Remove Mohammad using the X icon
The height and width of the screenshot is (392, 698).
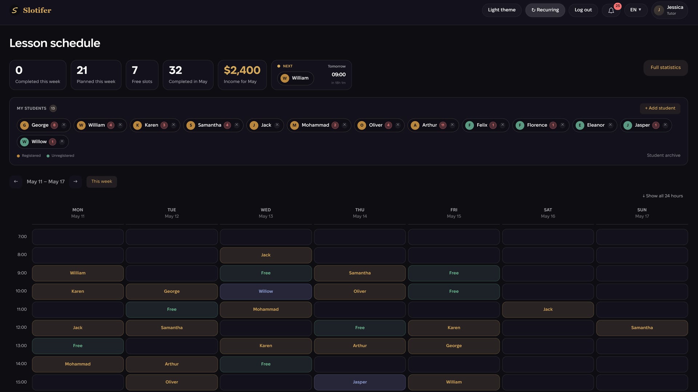(345, 125)
